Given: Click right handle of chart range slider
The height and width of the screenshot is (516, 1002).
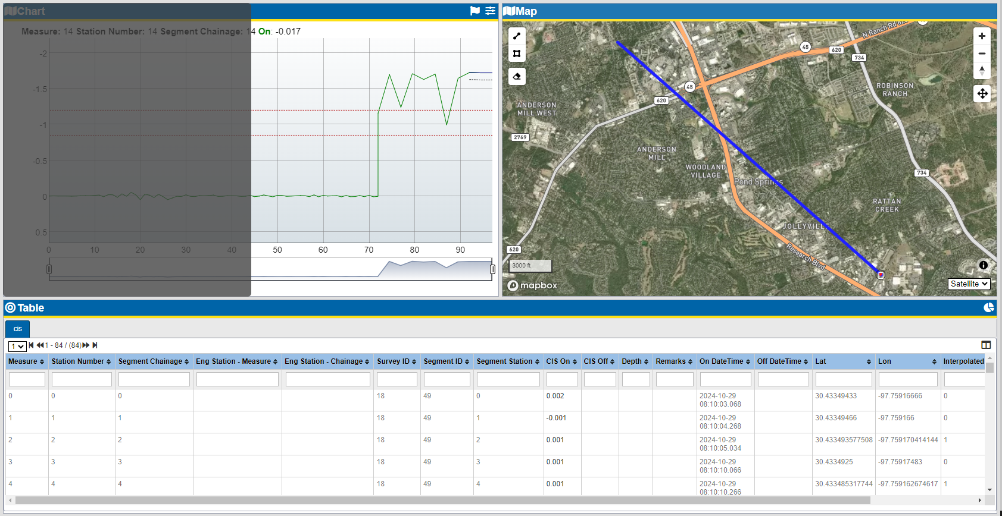Looking at the screenshot, I should tap(492, 269).
